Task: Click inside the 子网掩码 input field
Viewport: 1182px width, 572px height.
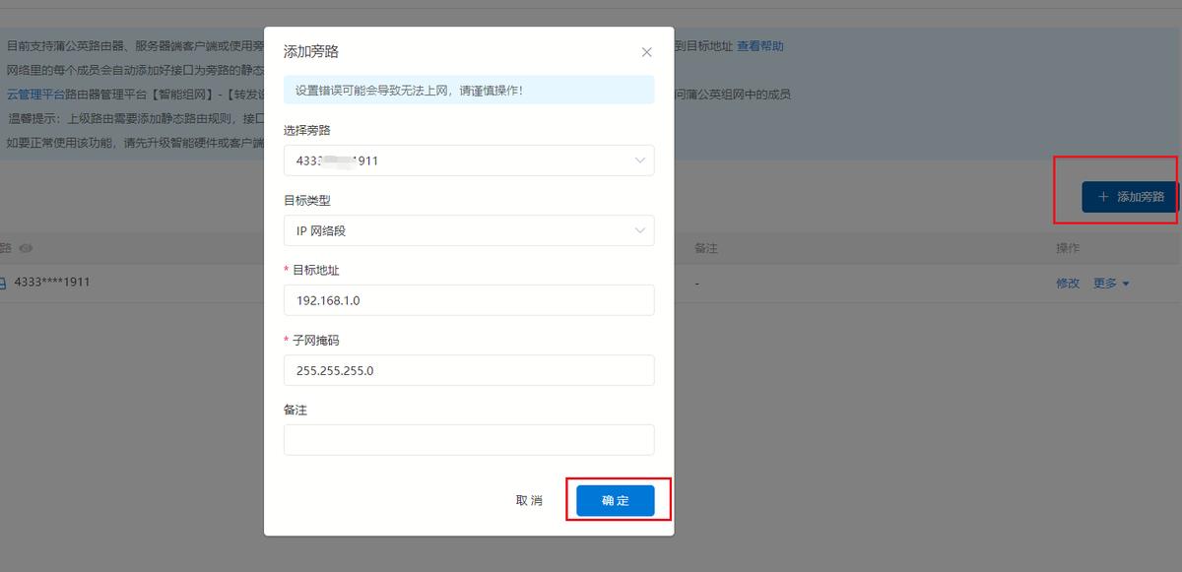Action: click(469, 370)
